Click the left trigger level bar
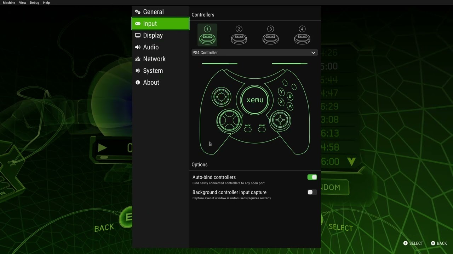Image resolution: width=453 pixels, height=254 pixels. (219, 64)
